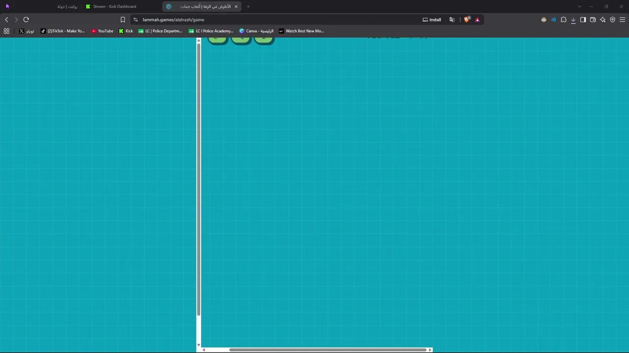
Task: Click the vertical scrollbar's down arrow
Action: point(199,345)
